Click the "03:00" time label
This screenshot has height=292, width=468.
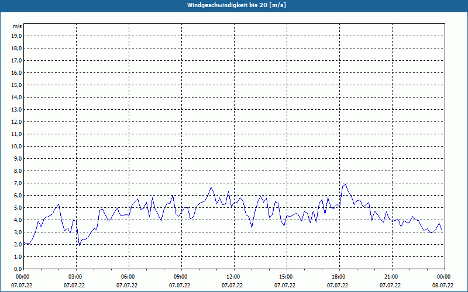[76, 277]
